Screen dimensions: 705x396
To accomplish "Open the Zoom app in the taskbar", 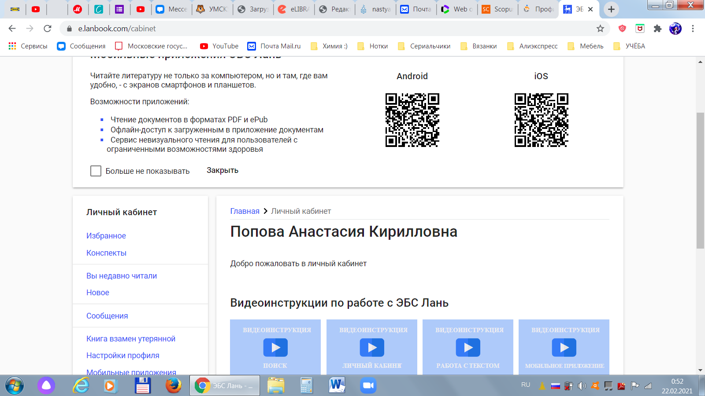I will pyautogui.click(x=367, y=386).
